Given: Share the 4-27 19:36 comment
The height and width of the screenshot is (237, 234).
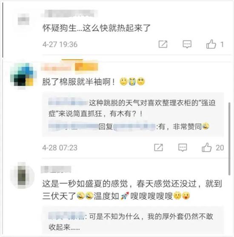Looking at the screenshot, I should click(163, 44).
